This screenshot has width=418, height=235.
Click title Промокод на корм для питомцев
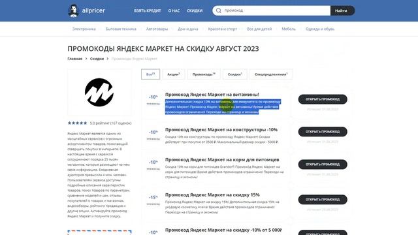click(x=222, y=159)
